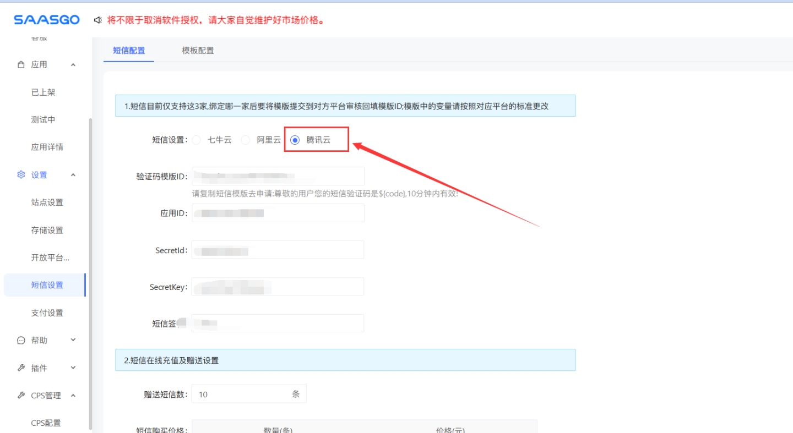This screenshot has width=793, height=433.
Task: Expand the 帮助 menu chevron
Action: (73, 341)
